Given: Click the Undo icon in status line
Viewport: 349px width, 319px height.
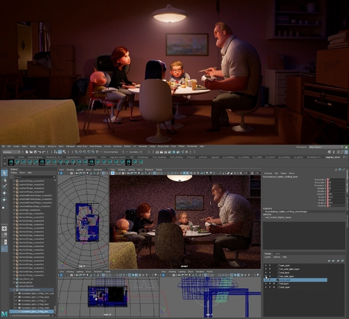Looking at the screenshot, I should coord(39,152).
